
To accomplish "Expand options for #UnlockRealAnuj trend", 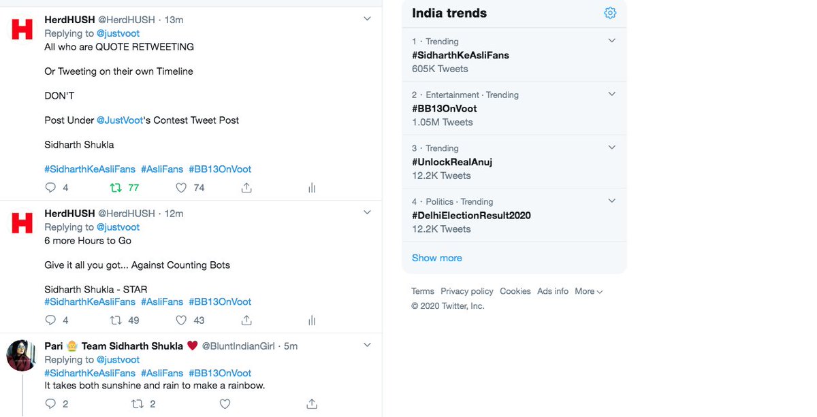I will tap(611, 148).
